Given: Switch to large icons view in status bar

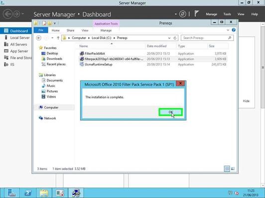Looking at the screenshot, I should 233,169.
